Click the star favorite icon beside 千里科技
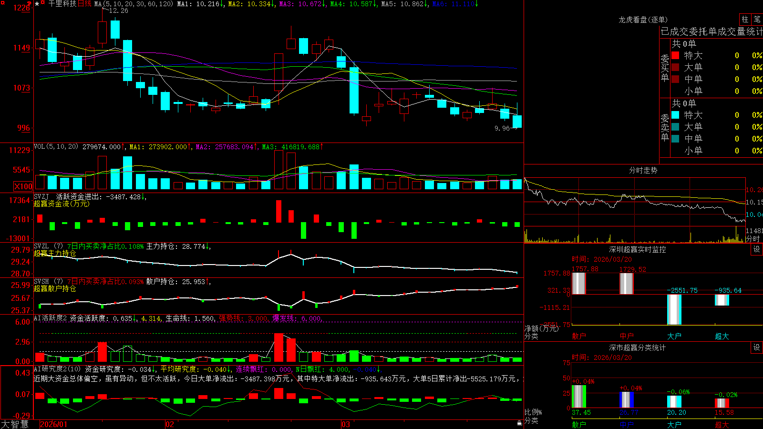The width and height of the screenshot is (763, 429). pyautogui.click(x=37, y=3)
